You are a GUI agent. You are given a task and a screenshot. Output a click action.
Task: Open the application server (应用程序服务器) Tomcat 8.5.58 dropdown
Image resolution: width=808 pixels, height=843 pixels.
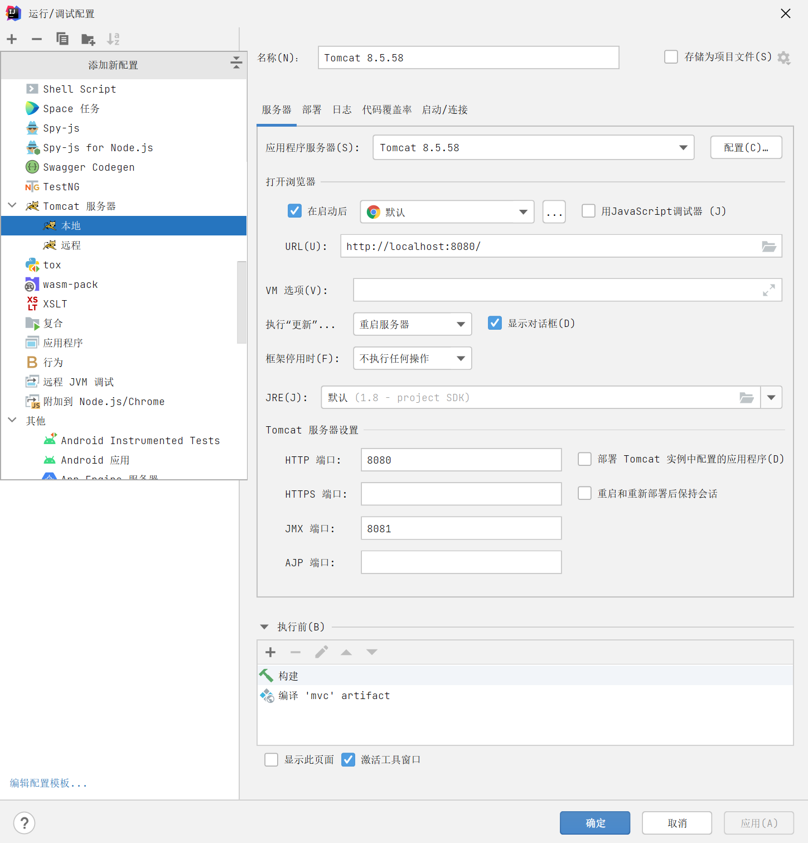533,148
